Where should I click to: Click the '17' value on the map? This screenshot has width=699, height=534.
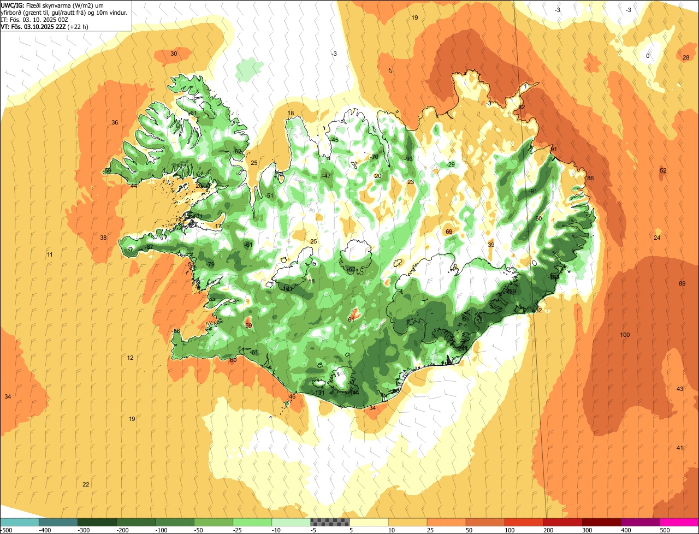pos(218,226)
